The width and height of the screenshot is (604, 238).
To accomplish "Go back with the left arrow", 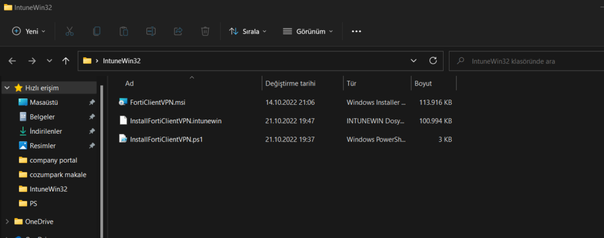I will point(12,61).
